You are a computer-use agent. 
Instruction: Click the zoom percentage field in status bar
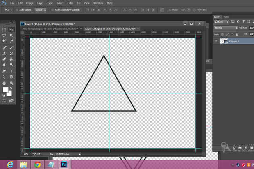click(x=26, y=154)
